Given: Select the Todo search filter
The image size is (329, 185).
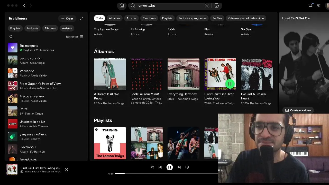Looking at the screenshot, I should click(x=99, y=18).
